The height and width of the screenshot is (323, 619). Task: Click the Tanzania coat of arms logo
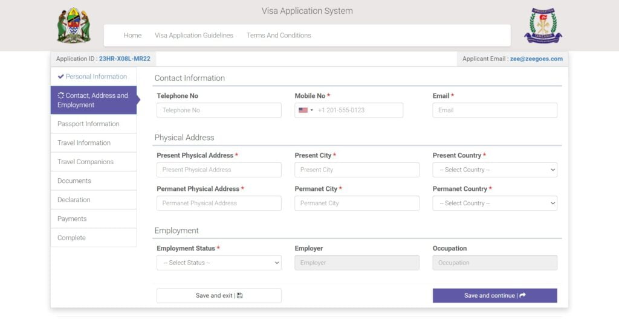pyautogui.click(x=74, y=25)
